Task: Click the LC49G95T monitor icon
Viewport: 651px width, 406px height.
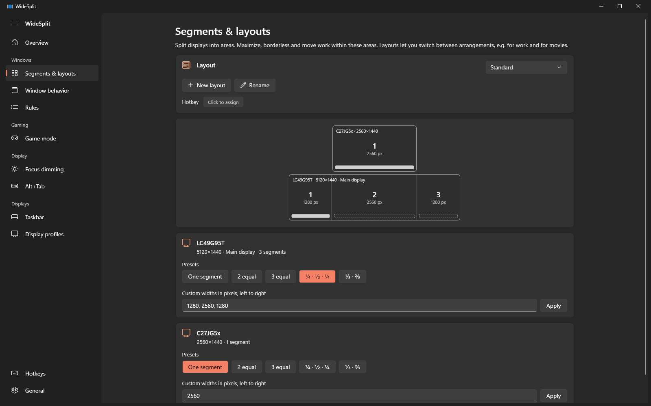Action: pos(186,243)
